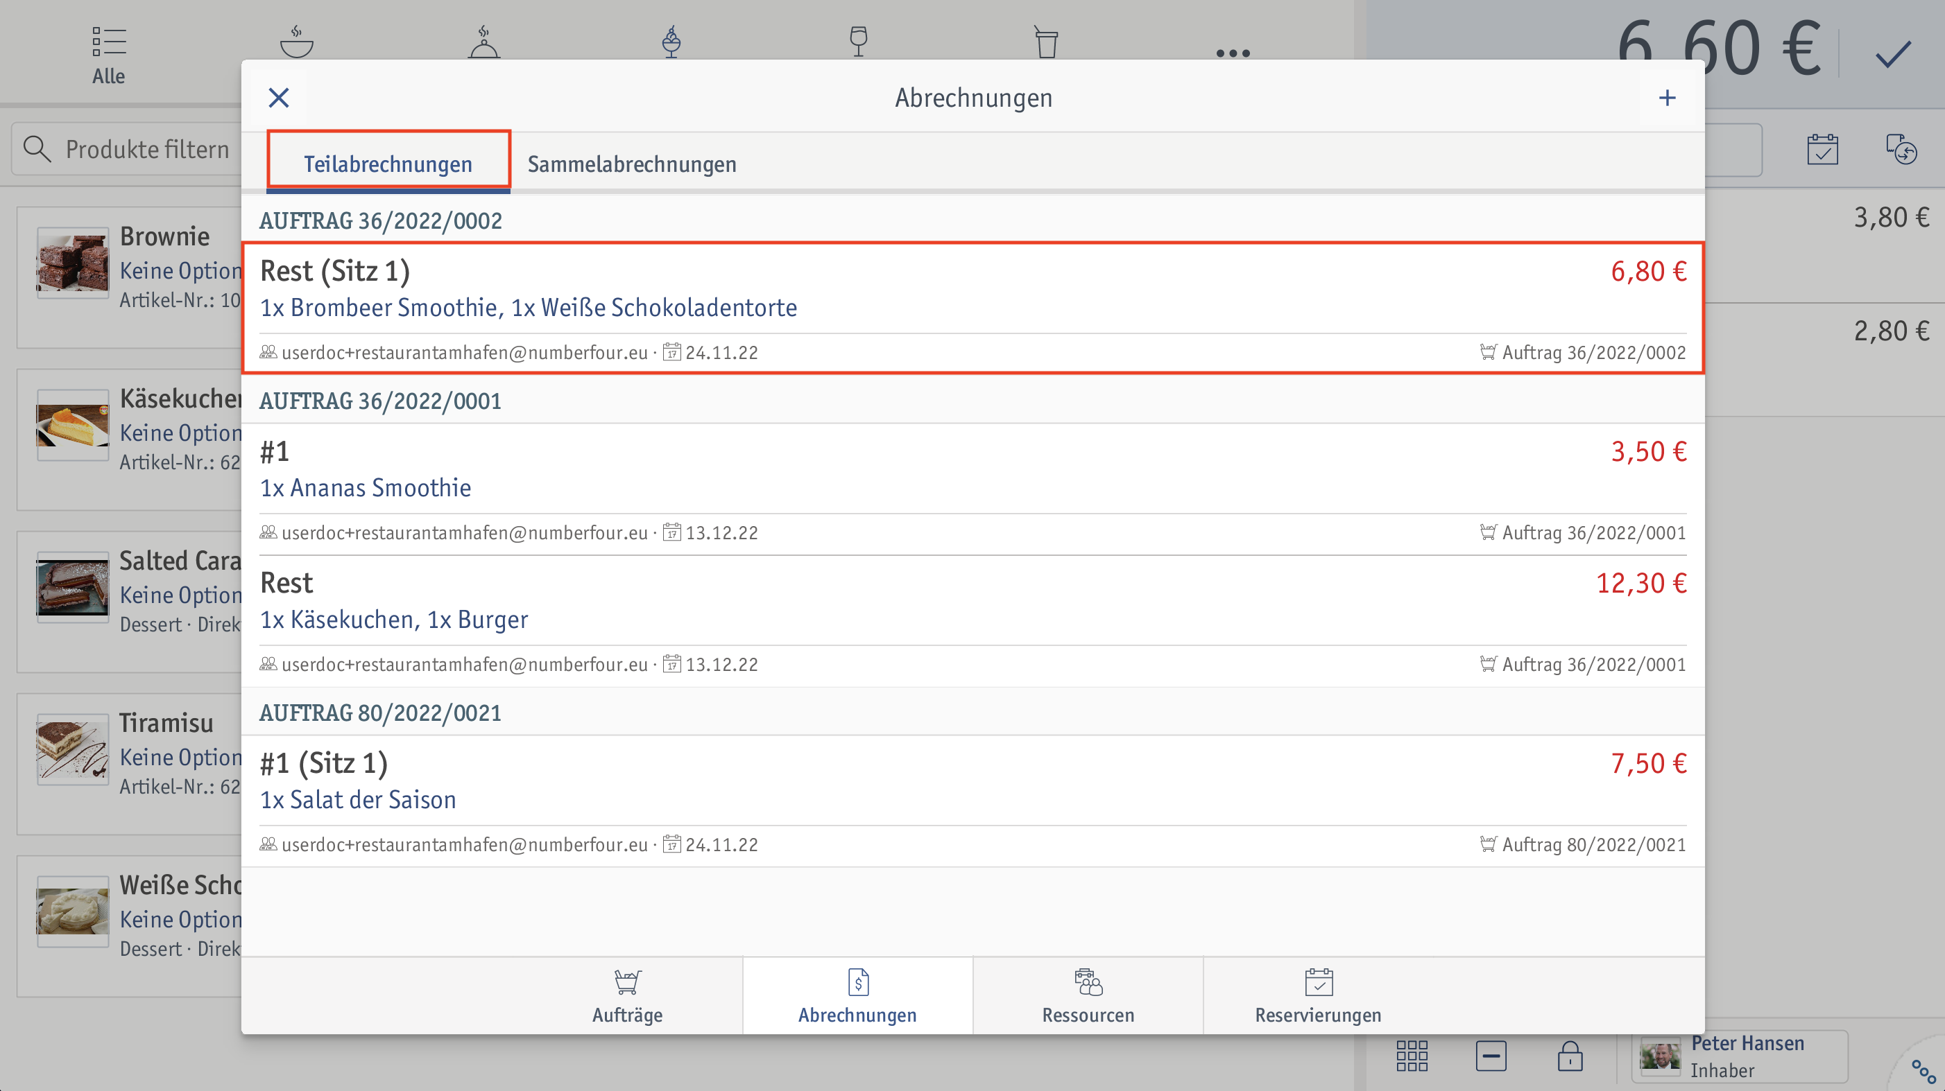Close the Abrechnungen dialog with the X icon
The height and width of the screenshot is (1091, 1945).
(279, 97)
